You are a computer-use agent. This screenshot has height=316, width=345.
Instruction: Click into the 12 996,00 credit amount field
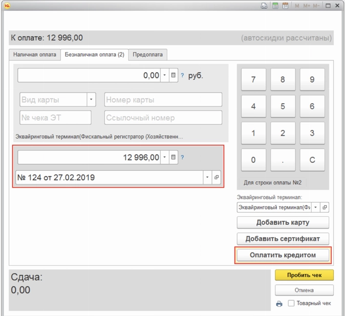89,157
